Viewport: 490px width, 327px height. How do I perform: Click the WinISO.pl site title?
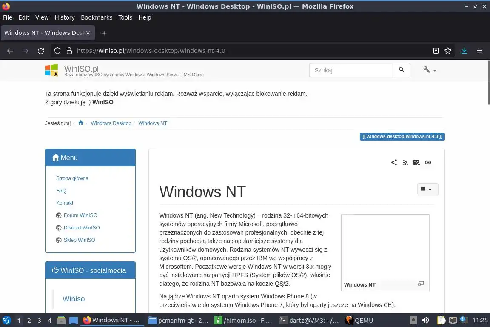(x=81, y=68)
